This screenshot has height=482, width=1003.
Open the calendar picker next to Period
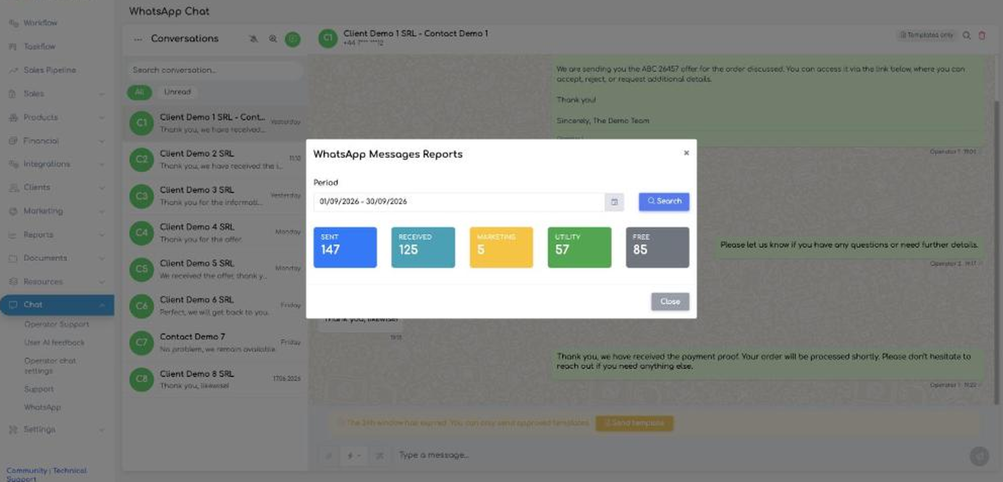pos(614,202)
